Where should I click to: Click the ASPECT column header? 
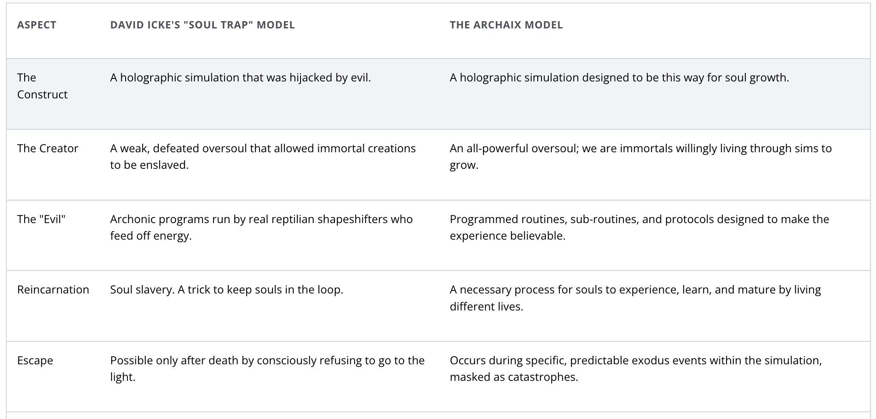36,25
